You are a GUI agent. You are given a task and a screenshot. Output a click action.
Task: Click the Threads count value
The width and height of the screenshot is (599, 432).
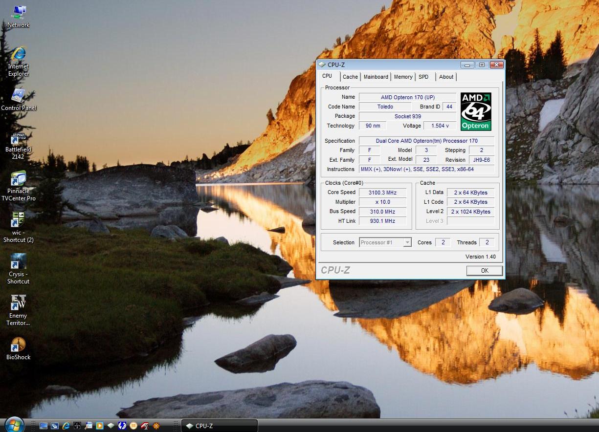(x=487, y=242)
